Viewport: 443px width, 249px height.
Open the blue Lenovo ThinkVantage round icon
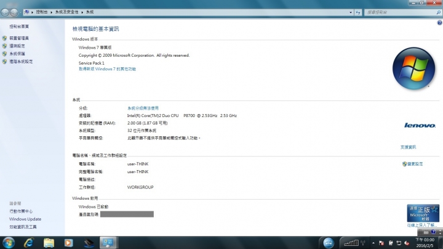(x=329, y=243)
